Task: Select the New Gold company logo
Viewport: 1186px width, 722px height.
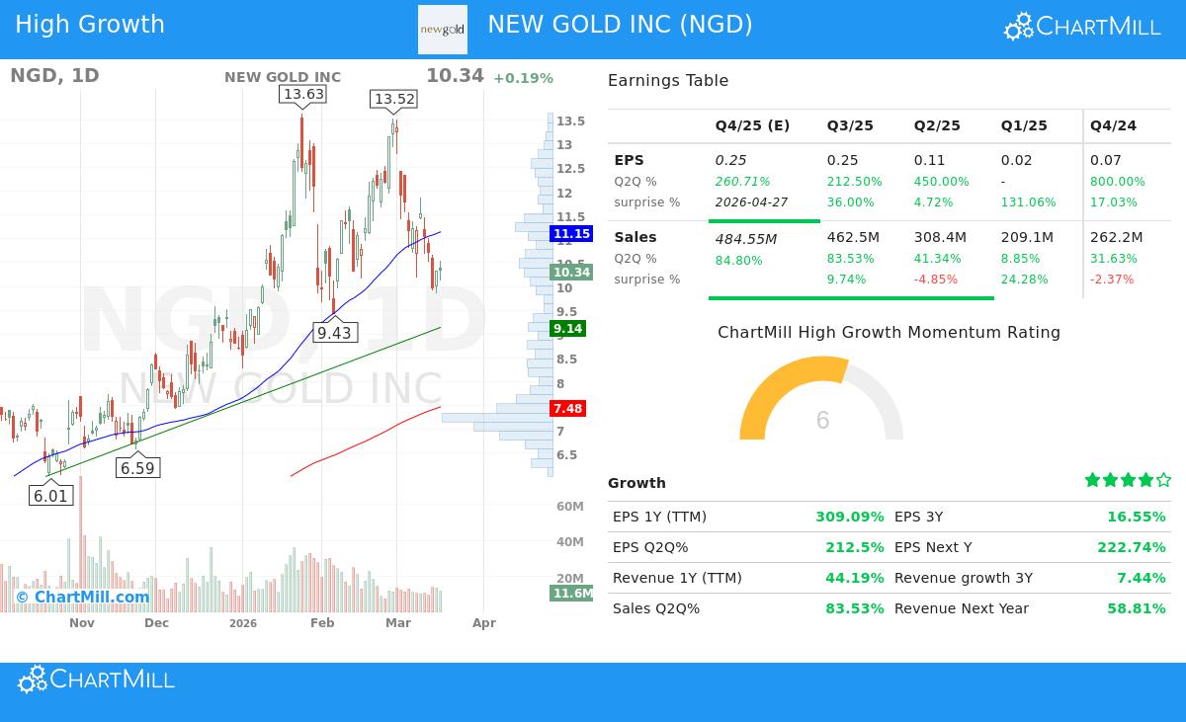Action: point(442,29)
